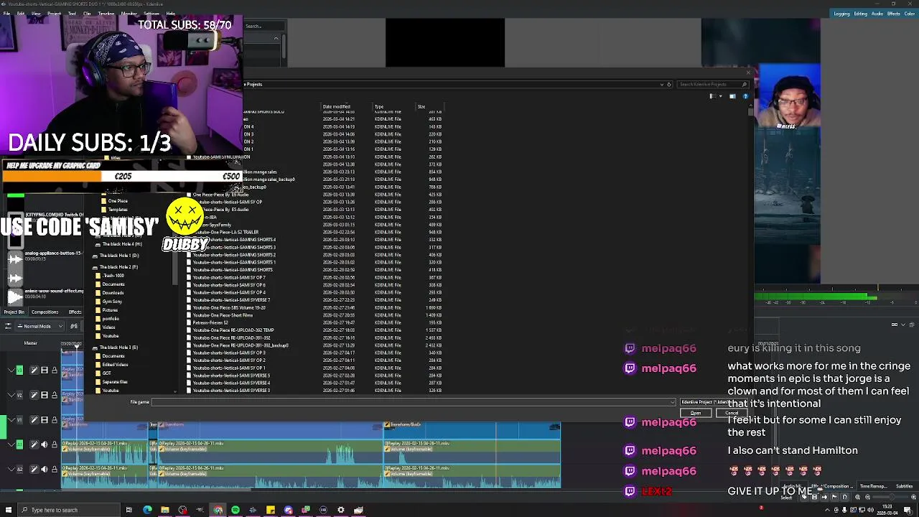Viewport: 919px width, 517px height.
Task: Collapse audio track A1 with its chevron
Action: point(11,445)
